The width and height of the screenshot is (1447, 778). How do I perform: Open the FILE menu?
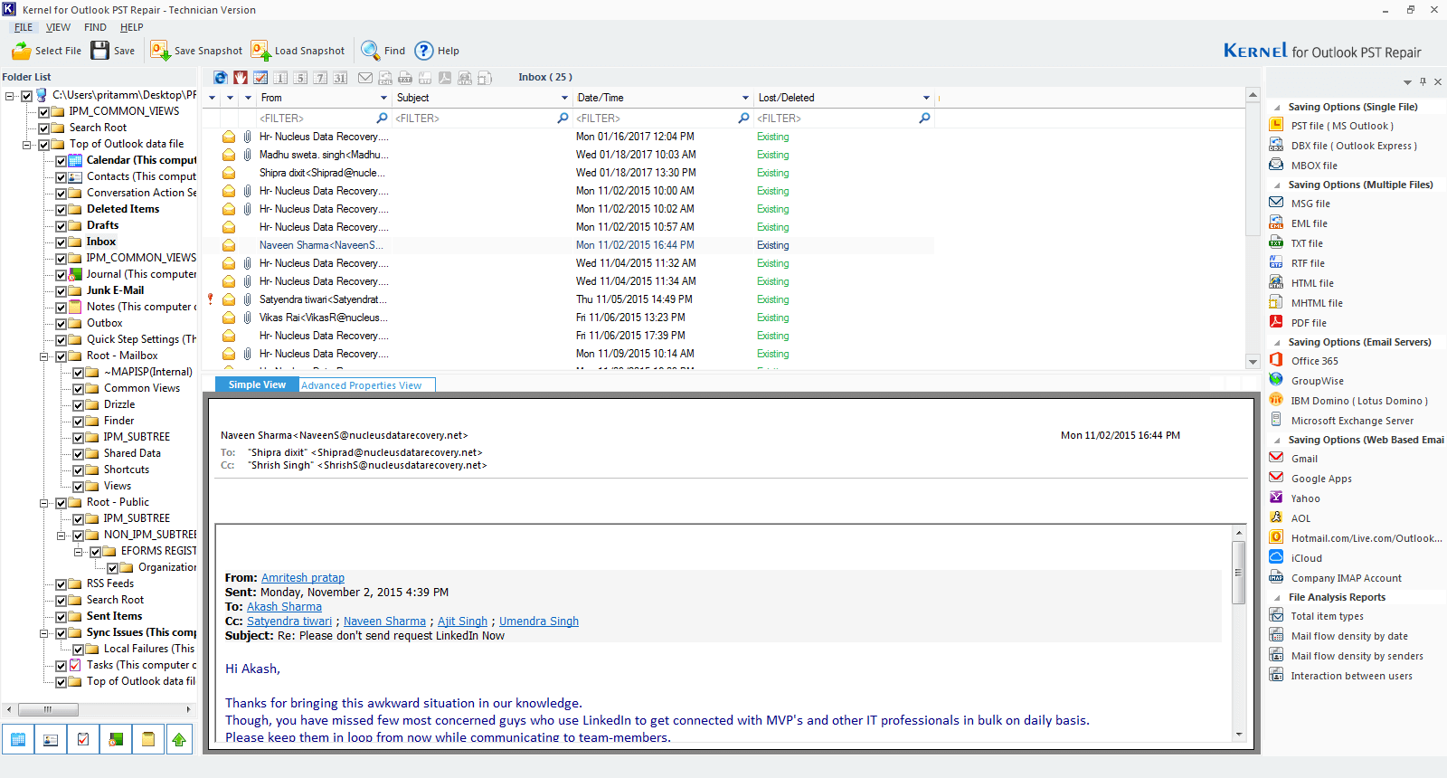[x=24, y=27]
